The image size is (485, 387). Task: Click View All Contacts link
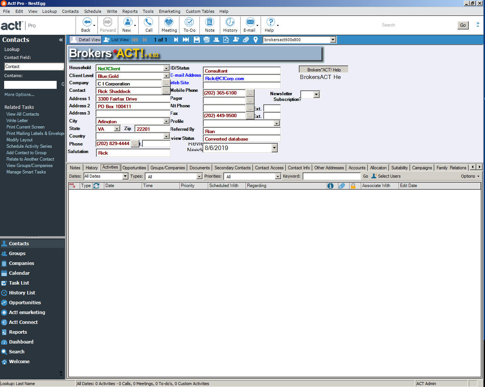click(x=23, y=114)
